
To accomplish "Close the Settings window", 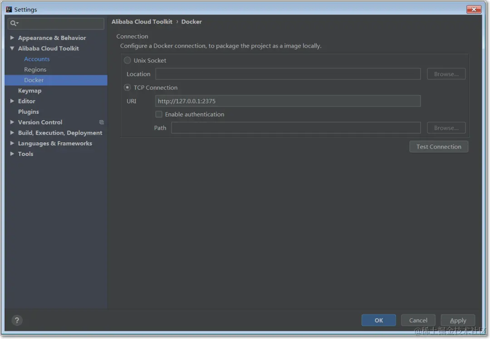I will 474,10.
